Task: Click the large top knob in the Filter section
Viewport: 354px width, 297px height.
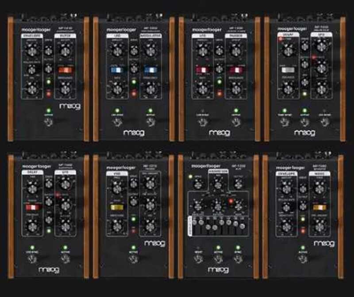Action: pyautogui.click(x=65, y=52)
